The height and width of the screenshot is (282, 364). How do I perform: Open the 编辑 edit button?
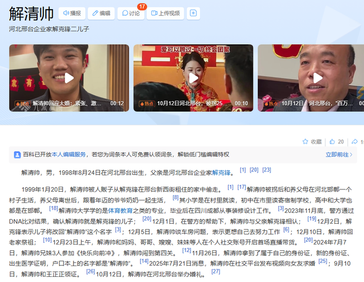pyautogui.click(x=101, y=13)
